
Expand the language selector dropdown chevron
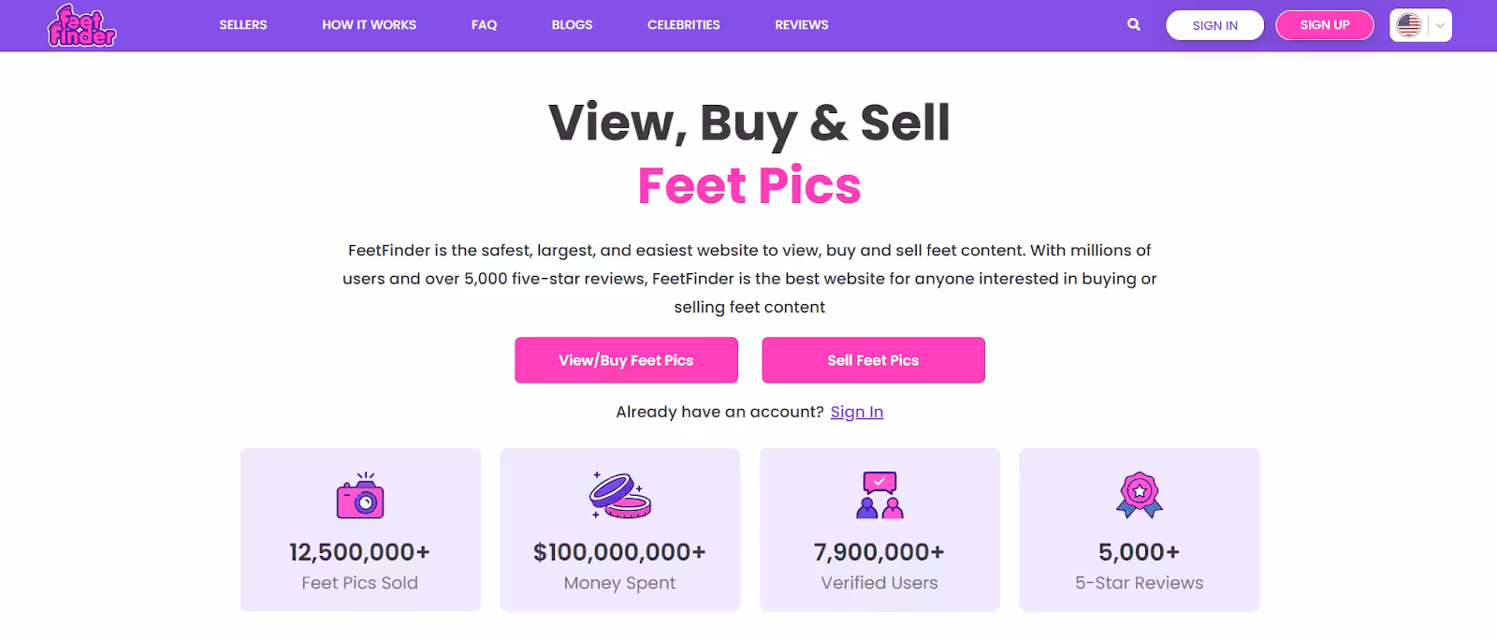pyautogui.click(x=1438, y=25)
